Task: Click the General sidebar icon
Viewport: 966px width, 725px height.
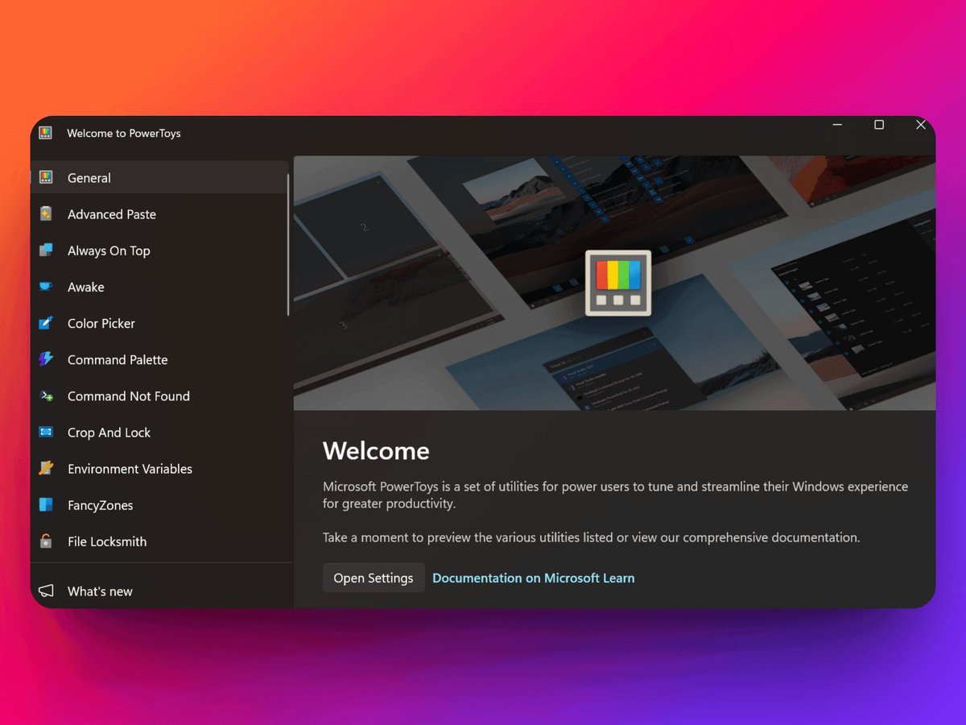Action: point(46,178)
